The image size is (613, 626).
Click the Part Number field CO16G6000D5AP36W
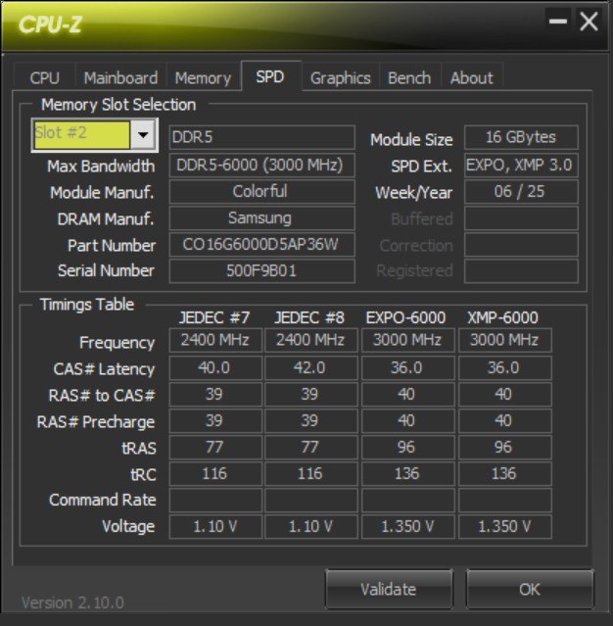pos(261,244)
